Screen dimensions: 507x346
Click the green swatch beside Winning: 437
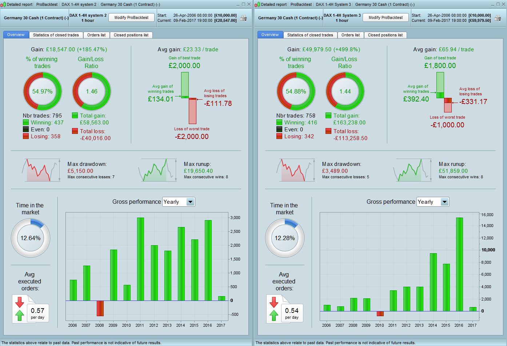(x=26, y=123)
